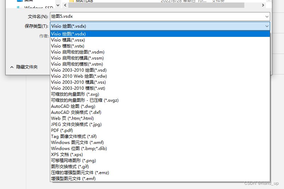This screenshot has height=189, width=284.
Task: Collapse the 保存类型 combo box
Action: (267, 26)
